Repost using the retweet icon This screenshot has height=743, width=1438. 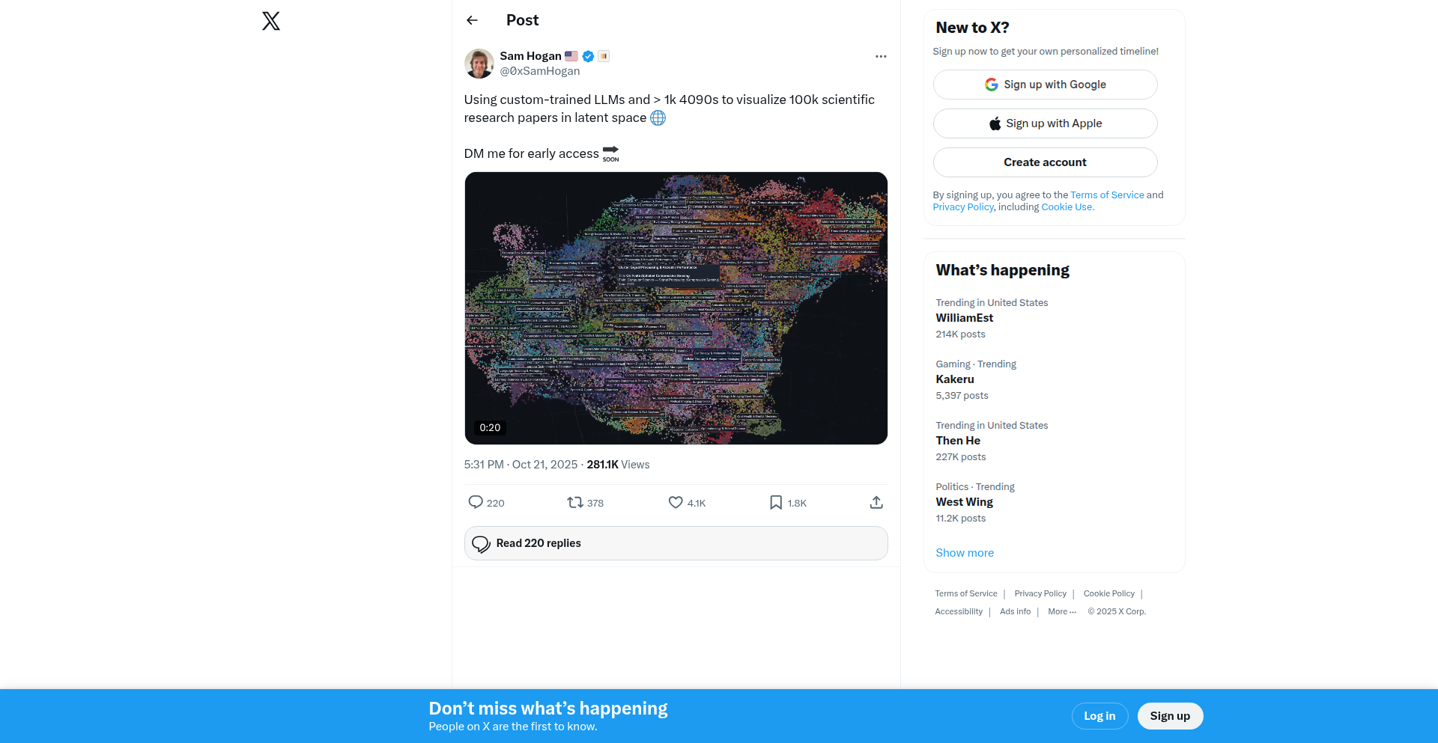click(x=575, y=502)
